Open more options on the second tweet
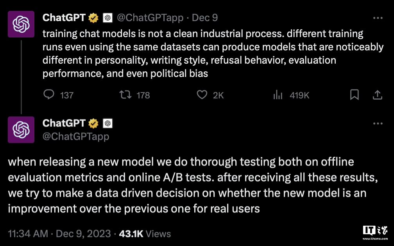Viewport: 394px width, 246px height. 378,124
